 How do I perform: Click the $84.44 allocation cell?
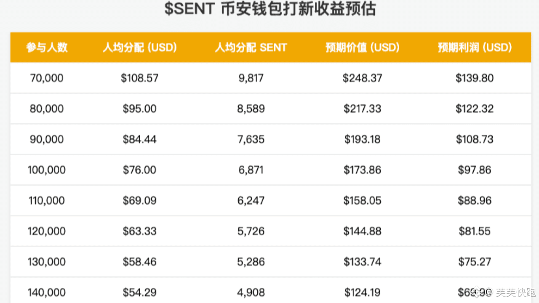click(139, 139)
